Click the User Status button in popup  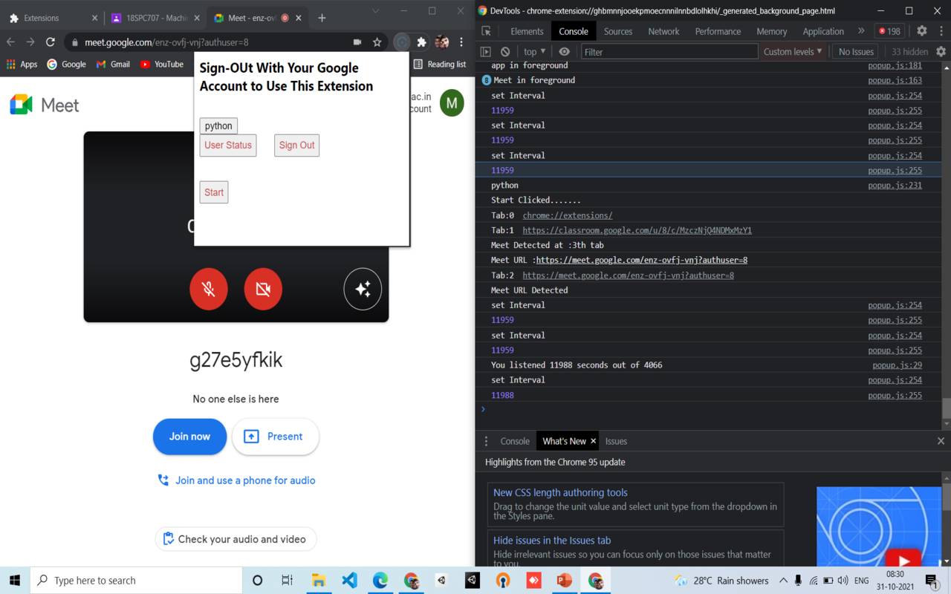(x=228, y=145)
